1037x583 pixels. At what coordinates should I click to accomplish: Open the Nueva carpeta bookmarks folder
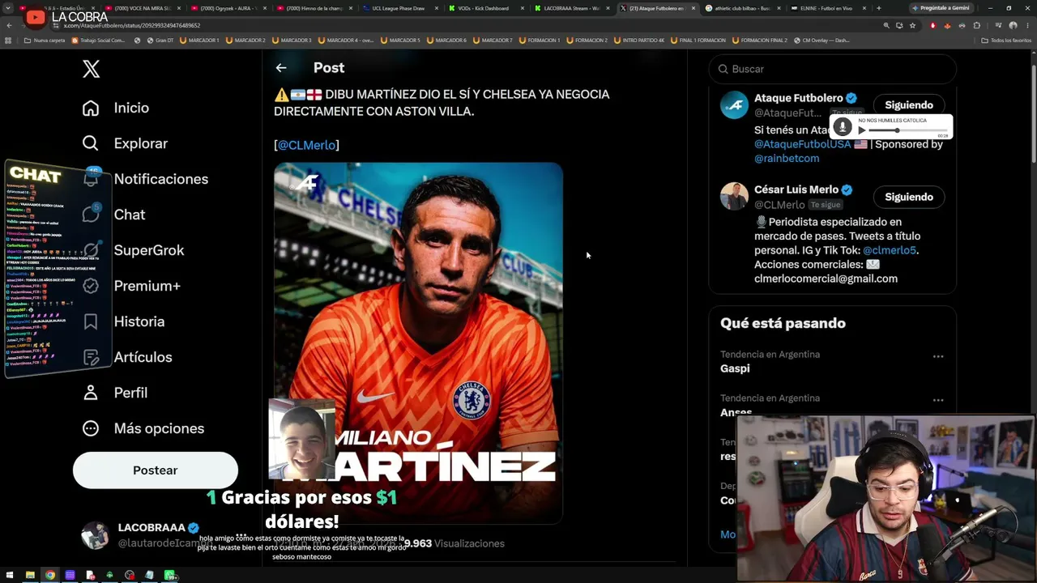pos(45,40)
